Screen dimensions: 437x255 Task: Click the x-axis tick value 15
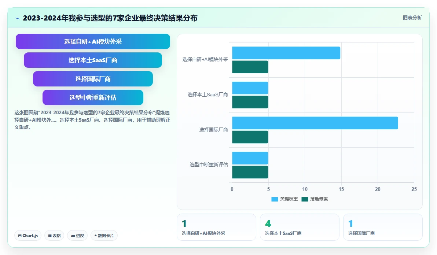pos(341,189)
